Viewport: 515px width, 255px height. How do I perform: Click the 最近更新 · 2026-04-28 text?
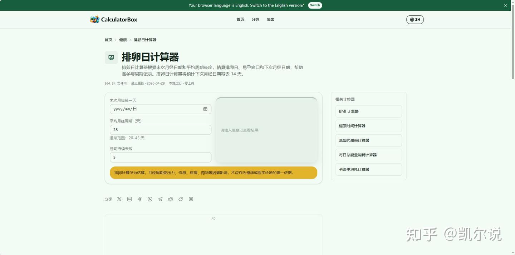click(148, 84)
